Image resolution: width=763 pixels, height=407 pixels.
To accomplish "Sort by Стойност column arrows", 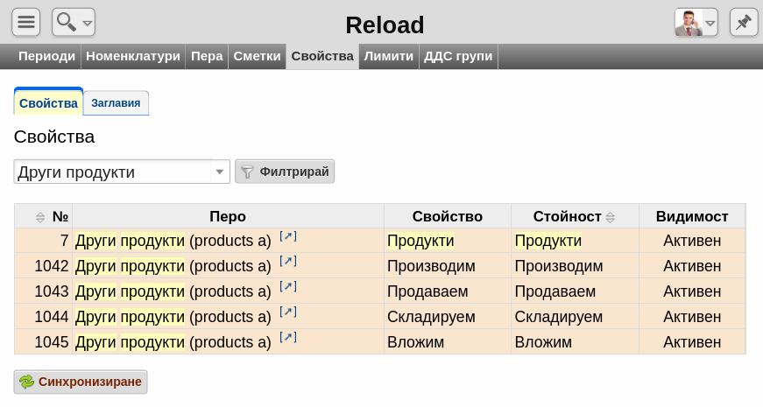I will coord(611,217).
